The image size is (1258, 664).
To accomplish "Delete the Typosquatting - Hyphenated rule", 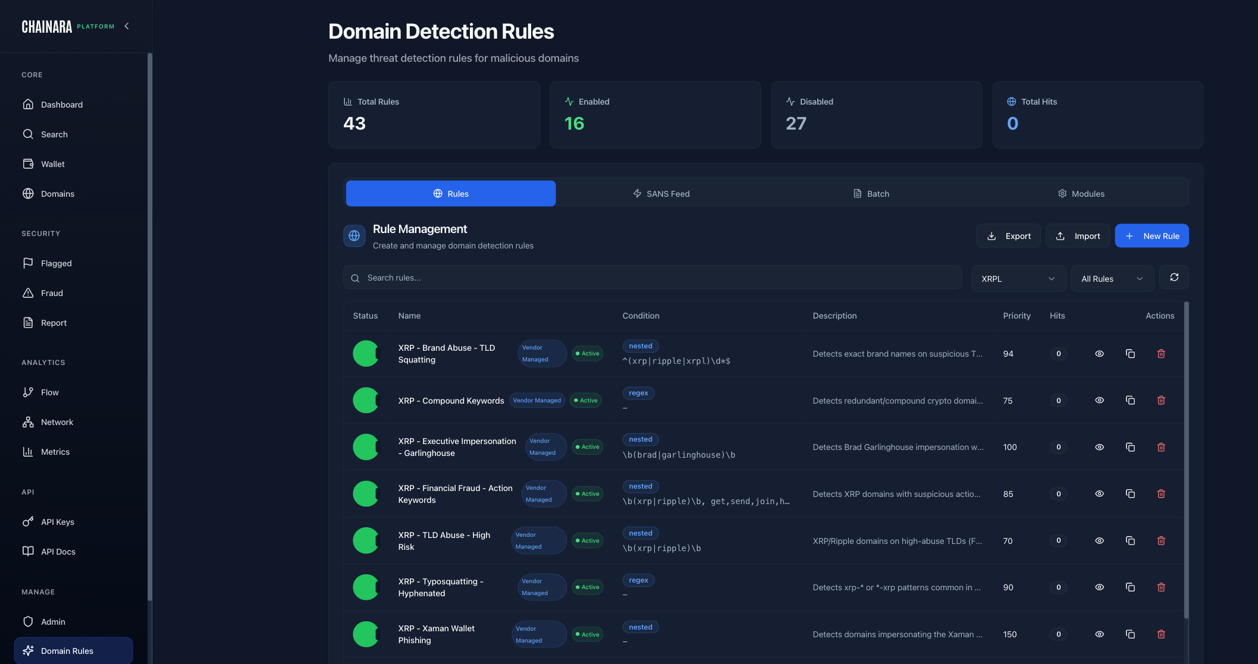I will 1161,587.
